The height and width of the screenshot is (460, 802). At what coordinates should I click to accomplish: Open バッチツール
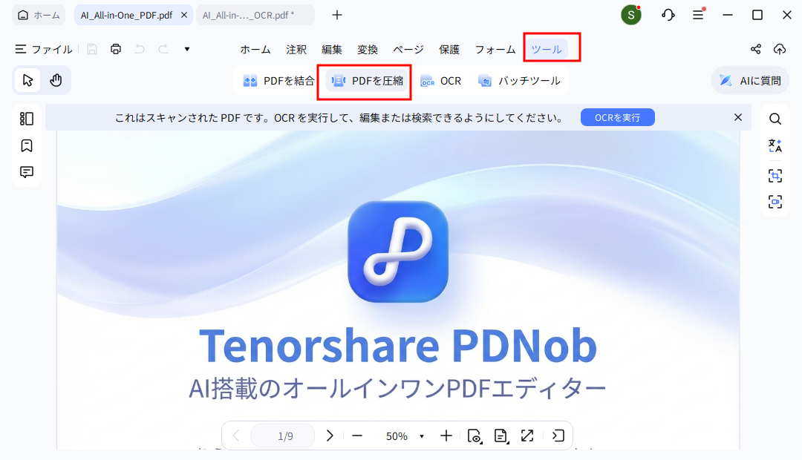pyautogui.click(x=519, y=81)
